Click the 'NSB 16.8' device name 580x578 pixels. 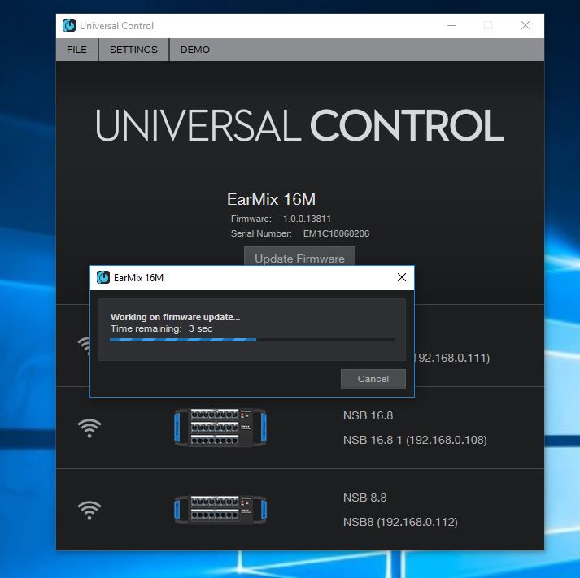point(368,415)
